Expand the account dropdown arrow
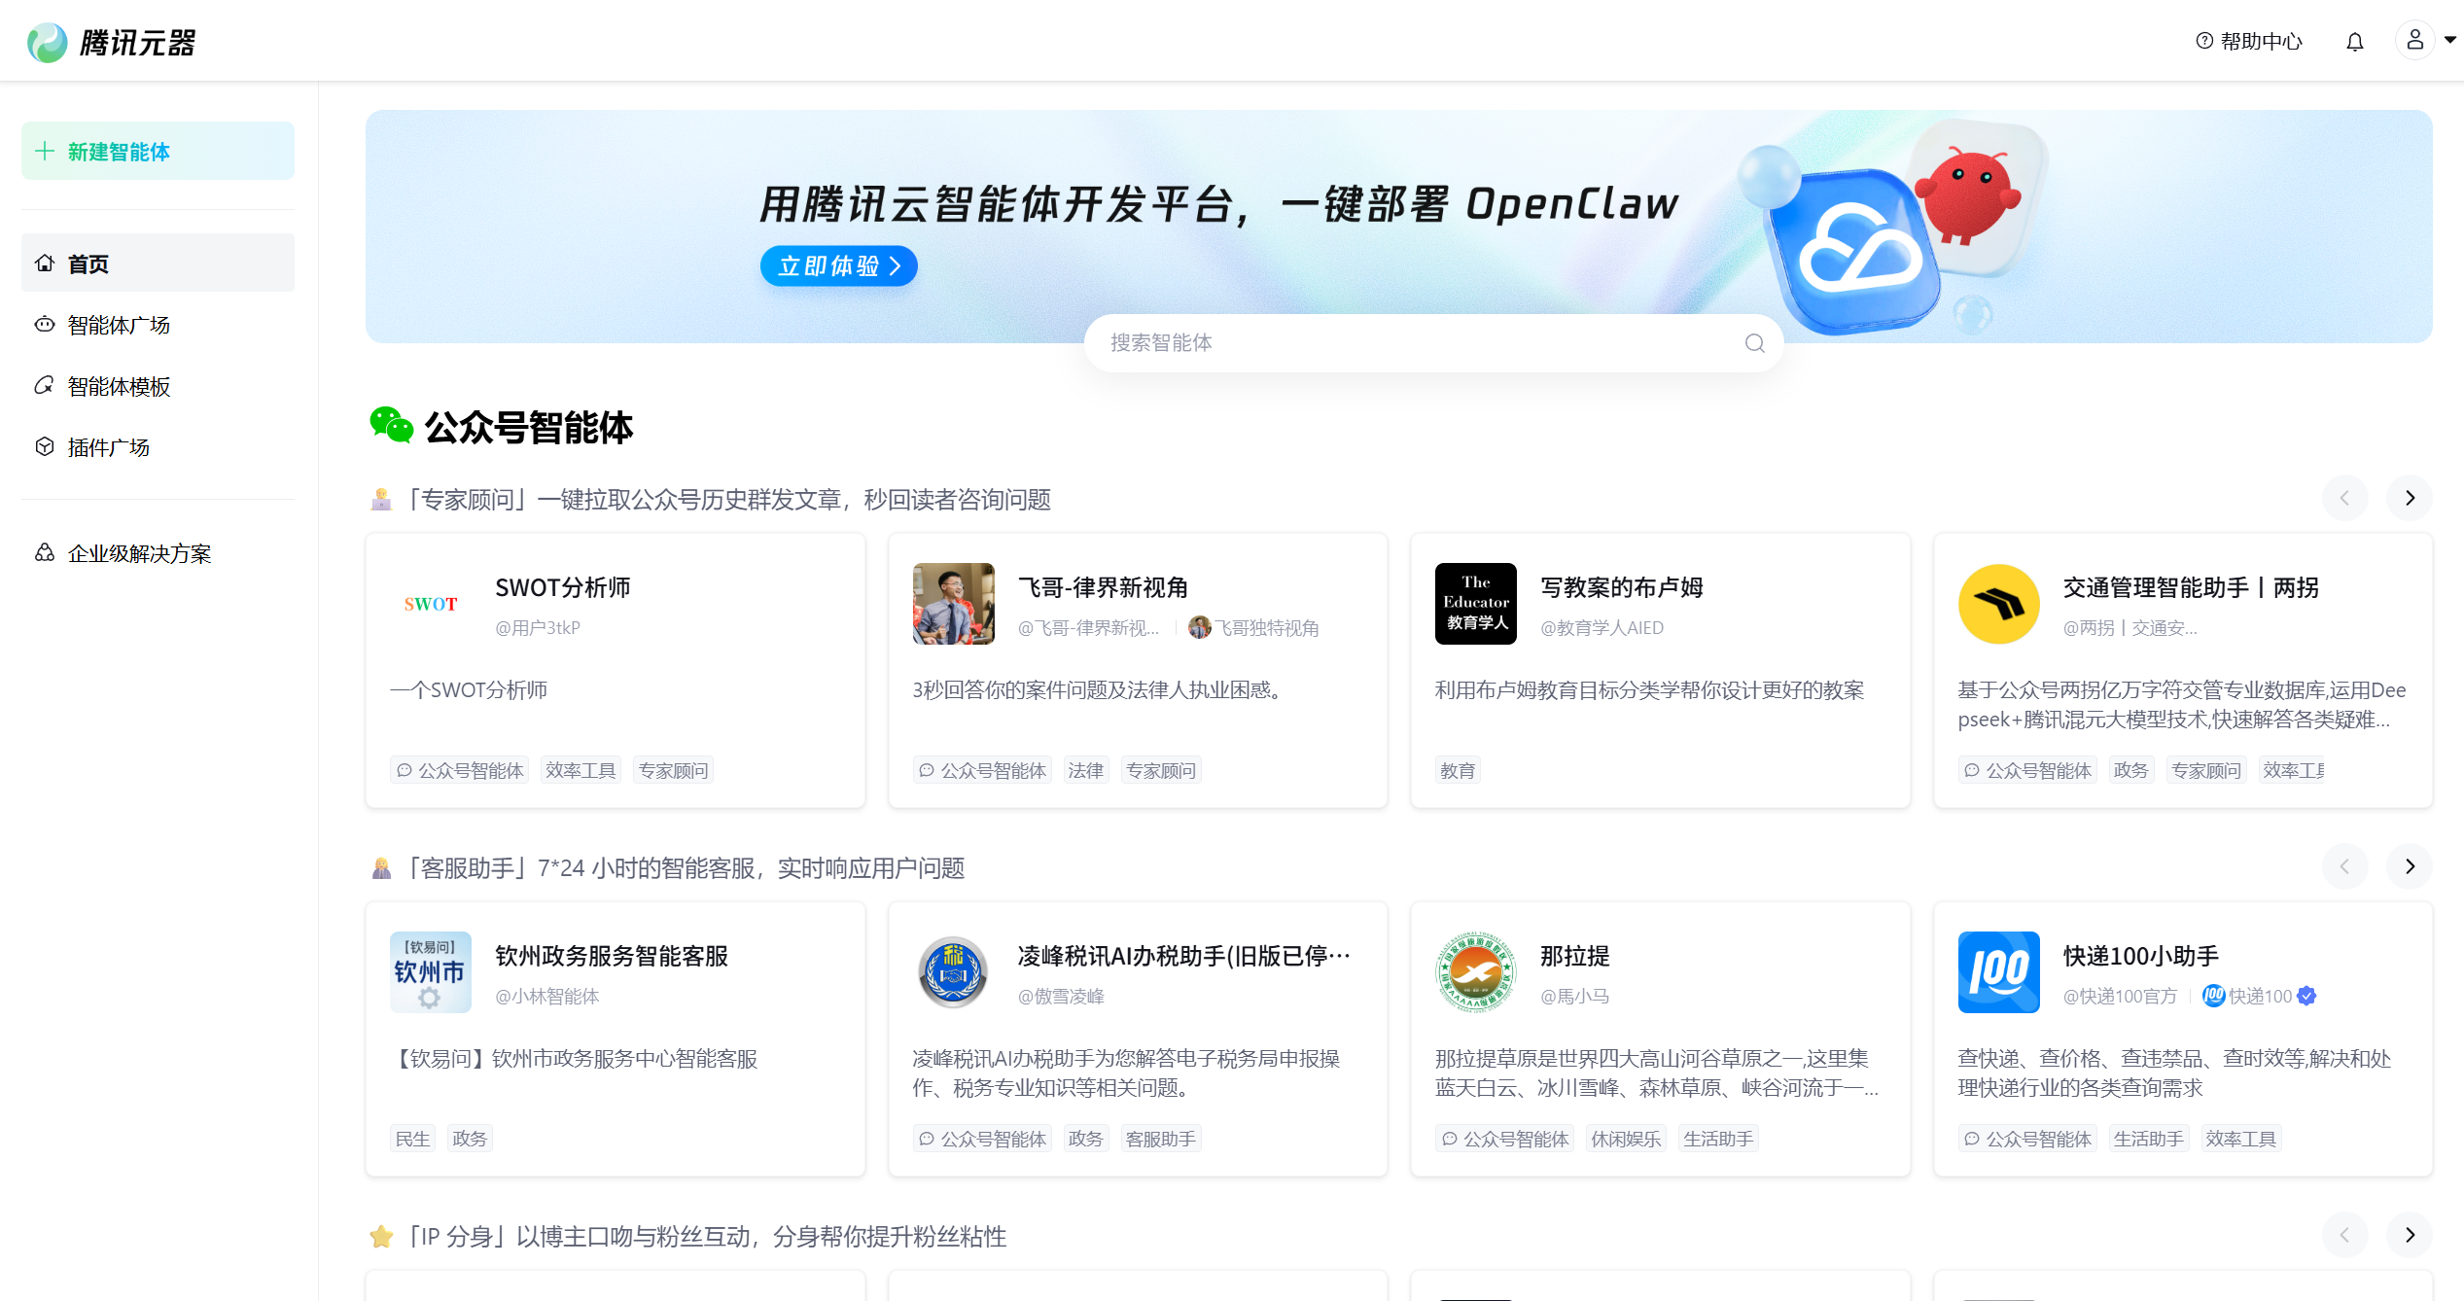2464x1301 pixels. click(x=2450, y=40)
